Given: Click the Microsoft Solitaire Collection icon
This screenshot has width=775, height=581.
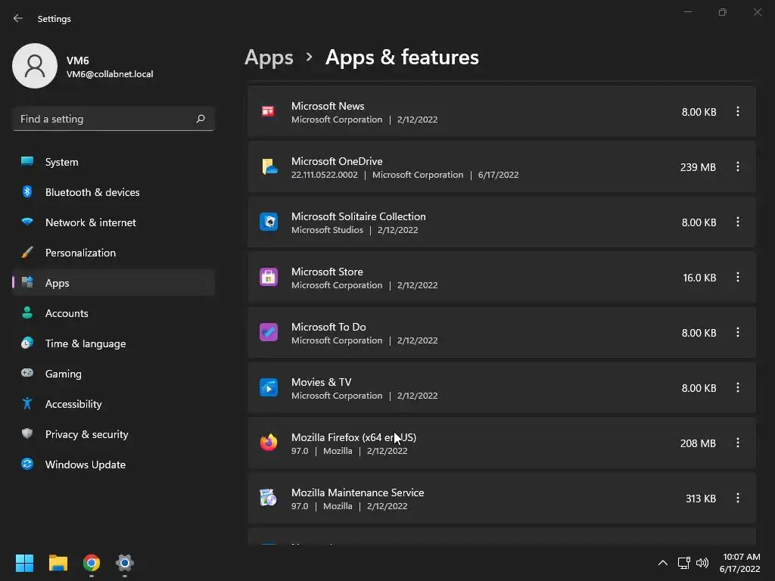Looking at the screenshot, I should tap(269, 222).
